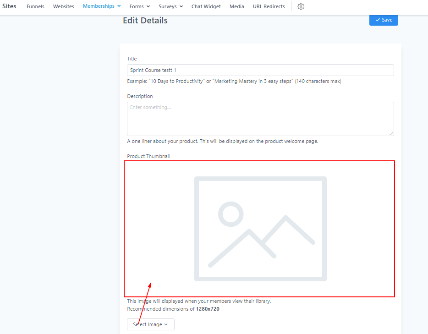This screenshot has width=428, height=334.
Task: Go to the Funnels tab
Action: 35,7
